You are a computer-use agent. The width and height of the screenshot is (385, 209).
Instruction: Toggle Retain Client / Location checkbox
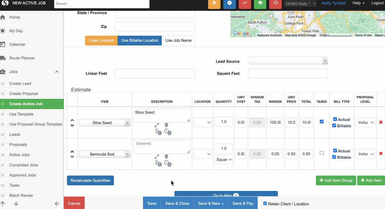(265, 203)
